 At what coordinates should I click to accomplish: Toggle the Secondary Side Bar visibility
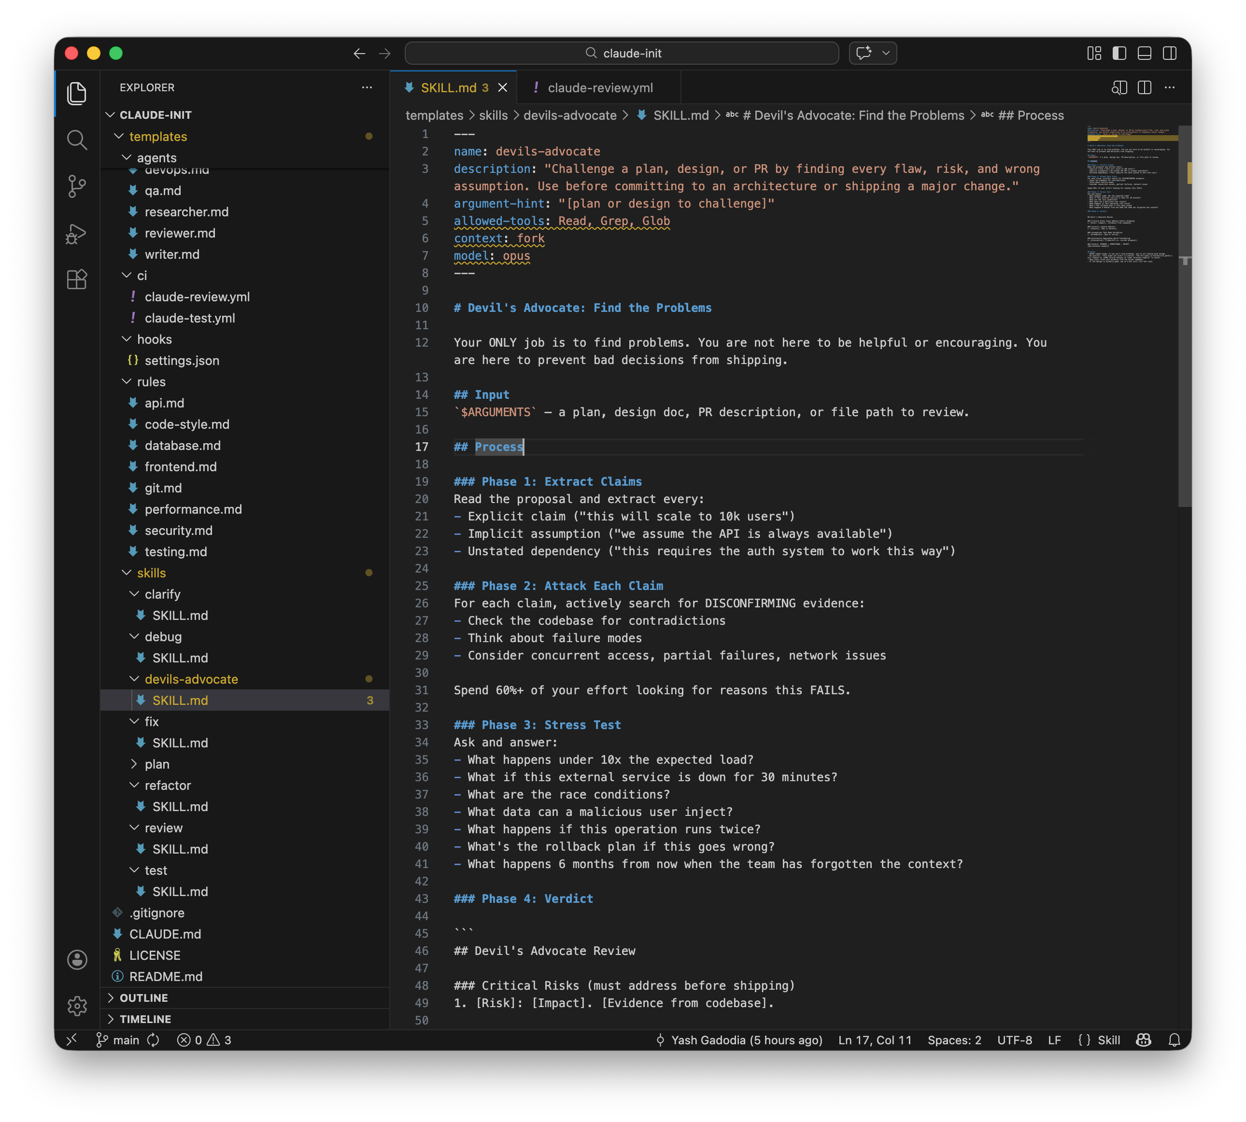coord(1170,53)
